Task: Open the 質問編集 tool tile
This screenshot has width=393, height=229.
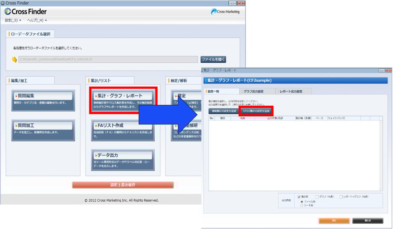Action: point(43,99)
